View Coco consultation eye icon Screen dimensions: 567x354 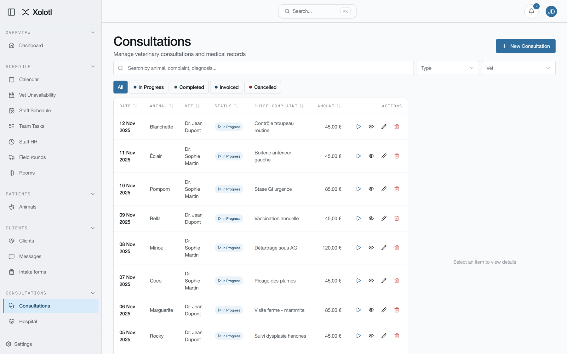(x=371, y=281)
